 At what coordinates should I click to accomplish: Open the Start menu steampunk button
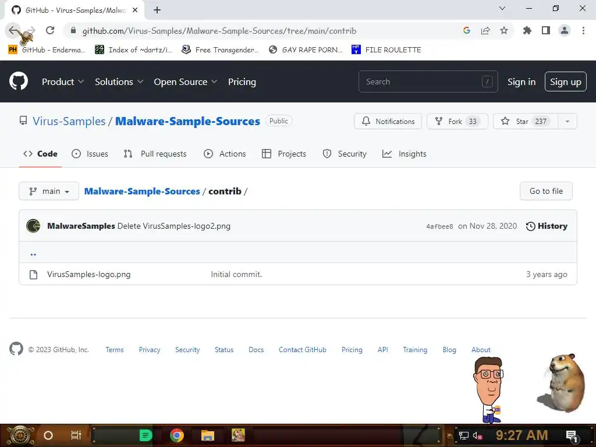tap(20, 435)
